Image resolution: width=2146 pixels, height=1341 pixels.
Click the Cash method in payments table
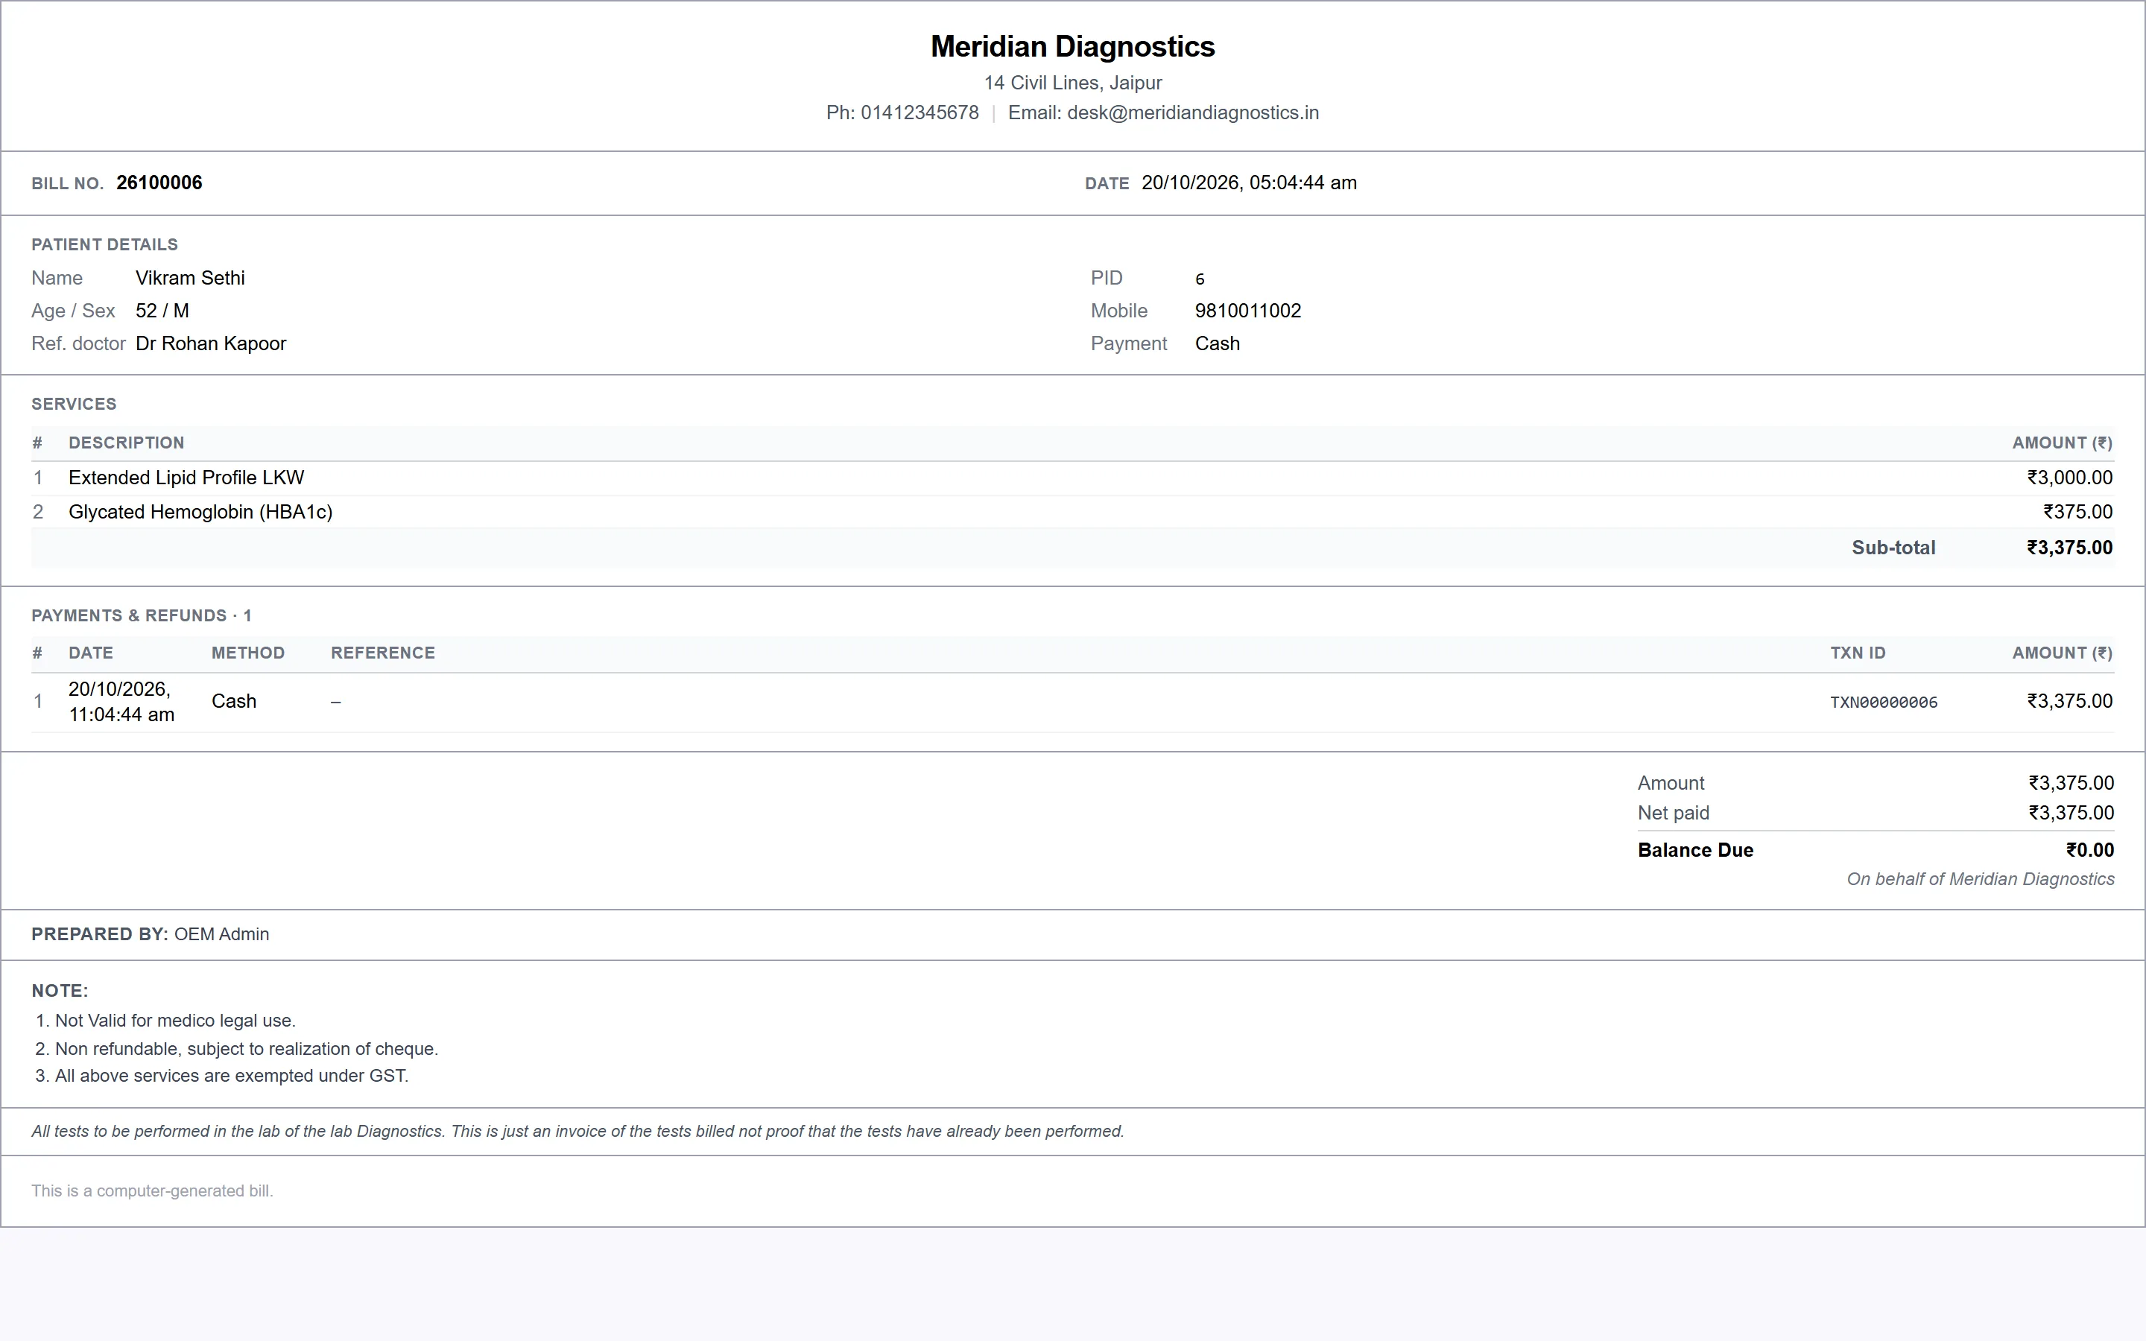pyautogui.click(x=234, y=702)
